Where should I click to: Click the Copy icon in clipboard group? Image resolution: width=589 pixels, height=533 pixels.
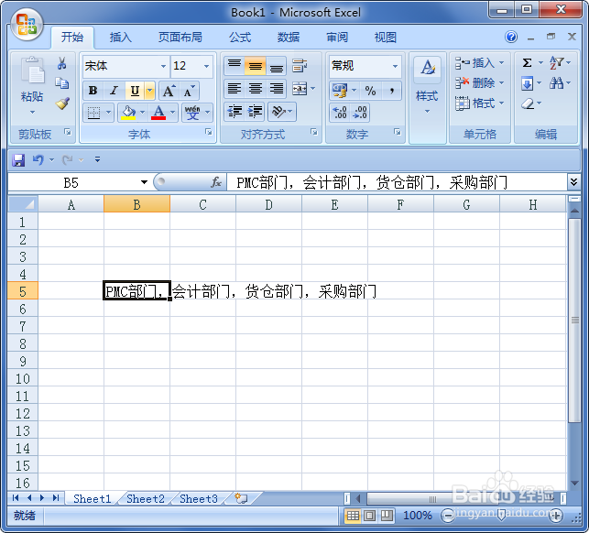point(61,83)
